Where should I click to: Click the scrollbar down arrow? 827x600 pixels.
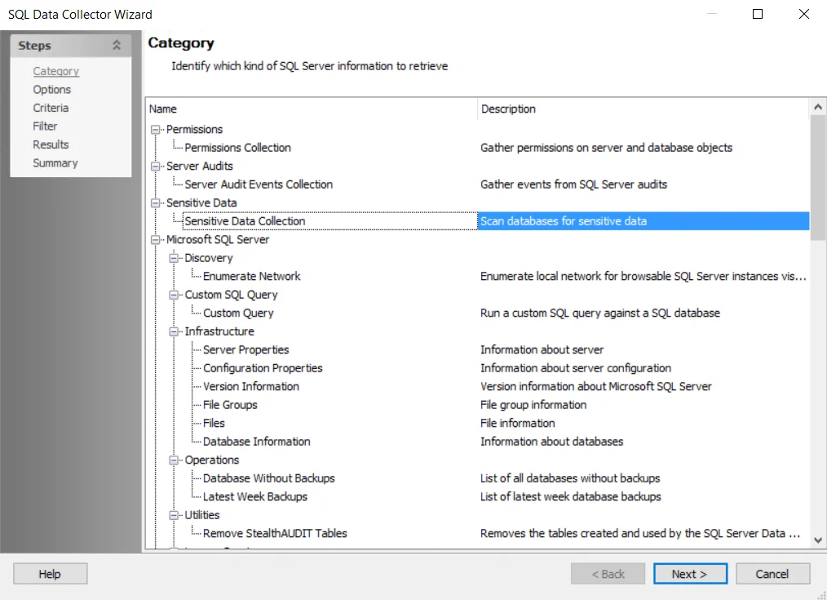818,540
